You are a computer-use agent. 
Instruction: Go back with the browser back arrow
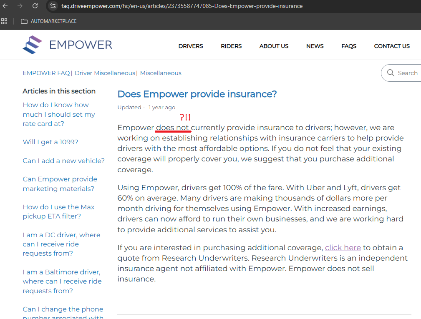click(x=5, y=6)
